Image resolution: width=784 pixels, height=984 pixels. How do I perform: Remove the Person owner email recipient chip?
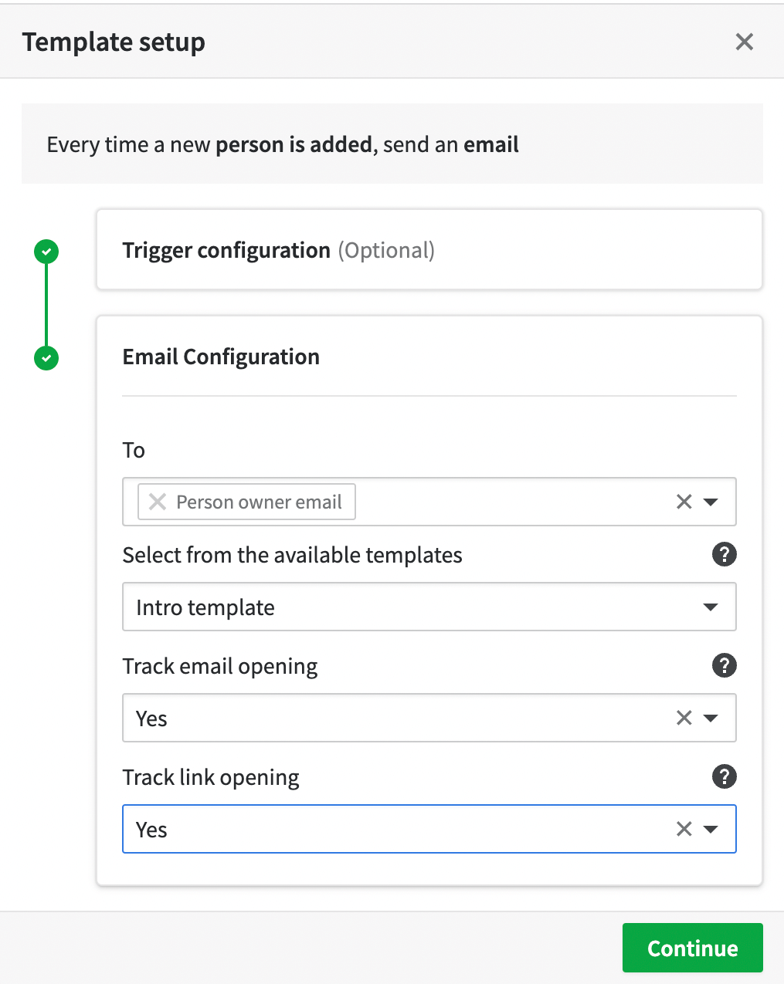[157, 502]
